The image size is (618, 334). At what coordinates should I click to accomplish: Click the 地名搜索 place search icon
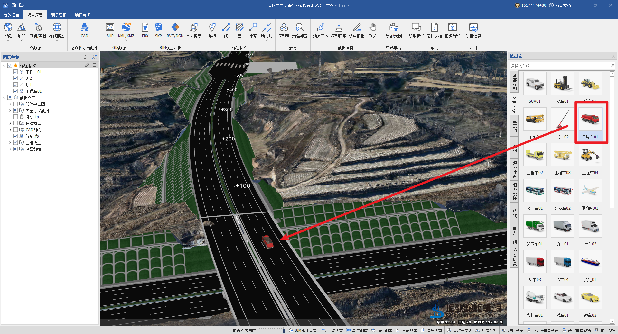[x=300, y=30]
